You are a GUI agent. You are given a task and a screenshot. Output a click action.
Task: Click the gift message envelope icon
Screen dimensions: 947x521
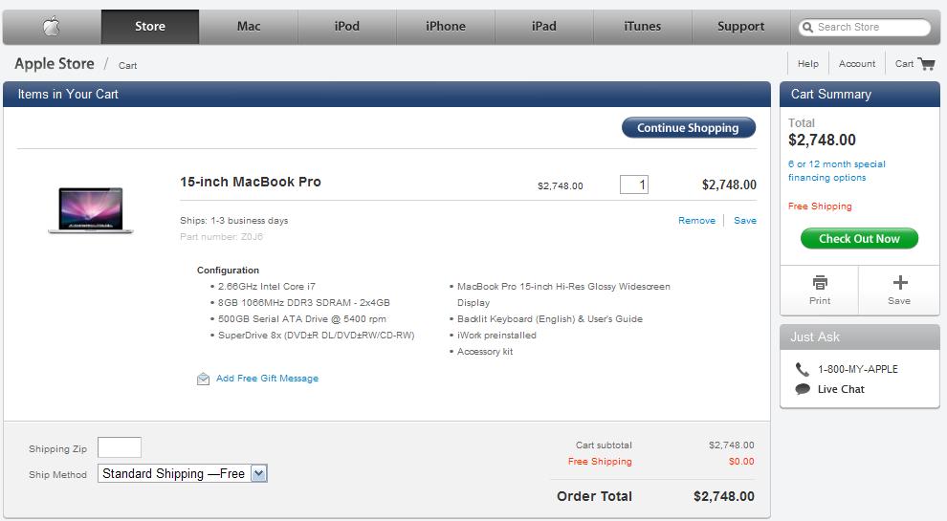[x=203, y=379]
